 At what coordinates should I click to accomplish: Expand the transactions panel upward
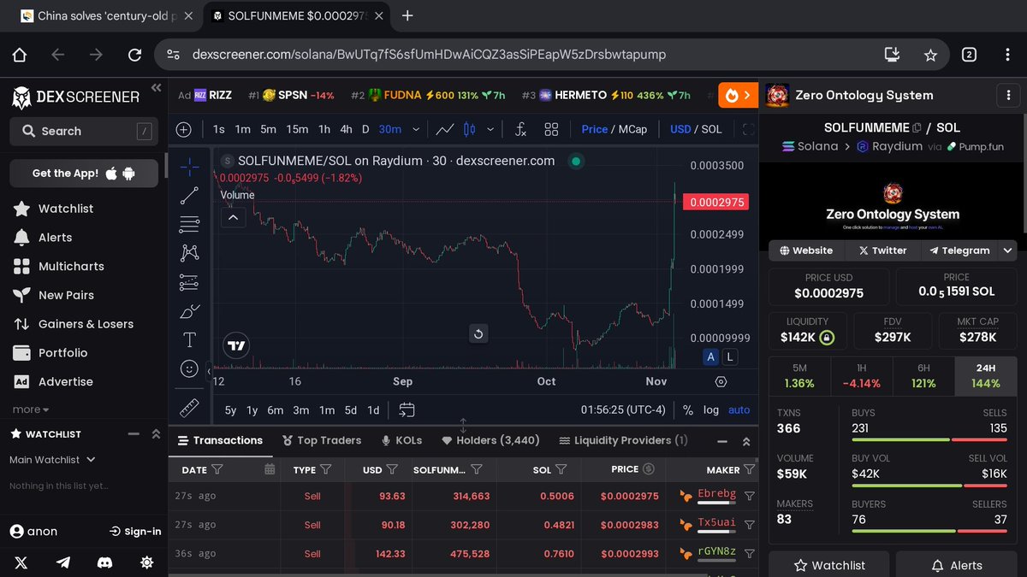[x=746, y=441]
